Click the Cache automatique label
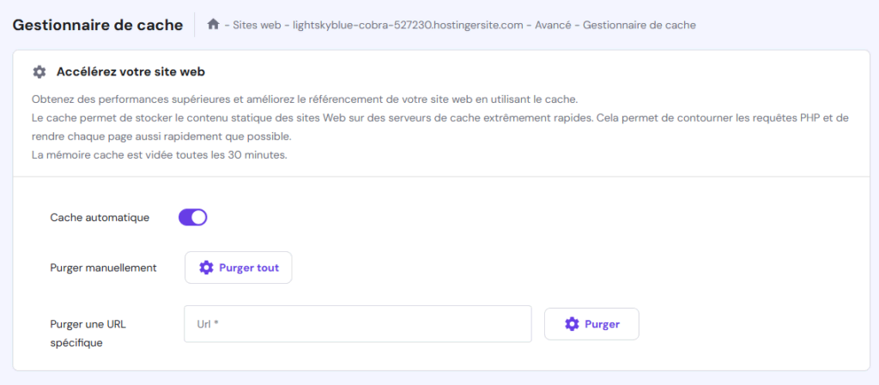Image resolution: width=879 pixels, height=385 pixels. [100, 218]
